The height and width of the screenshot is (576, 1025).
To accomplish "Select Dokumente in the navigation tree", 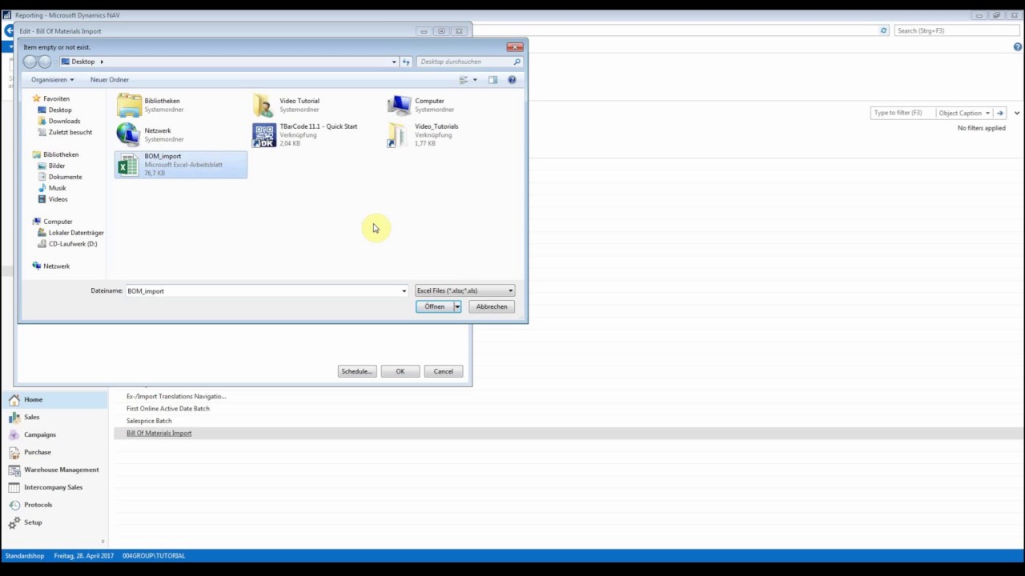I will (x=65, y=177).
